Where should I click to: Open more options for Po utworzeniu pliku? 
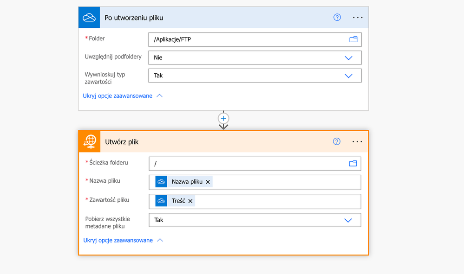point(358,18)
